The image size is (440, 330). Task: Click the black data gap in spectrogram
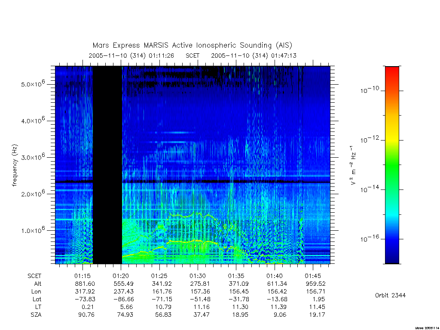pyautogui.click(x=107, y=165)
